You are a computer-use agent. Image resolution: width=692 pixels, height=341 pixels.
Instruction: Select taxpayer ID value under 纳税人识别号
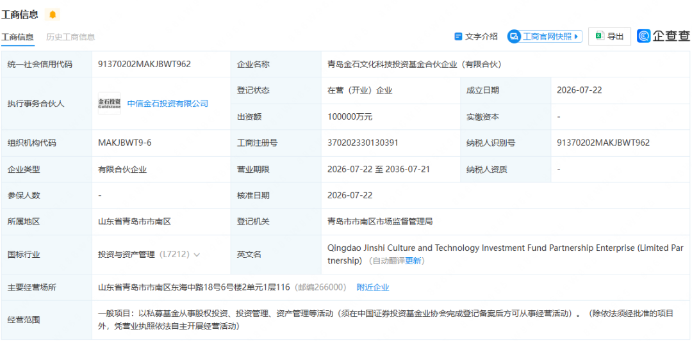pyautogui.click(x=604, y=143)
